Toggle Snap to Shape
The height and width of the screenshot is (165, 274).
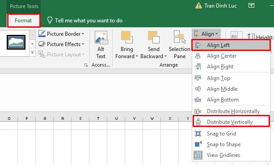(231, 144)
